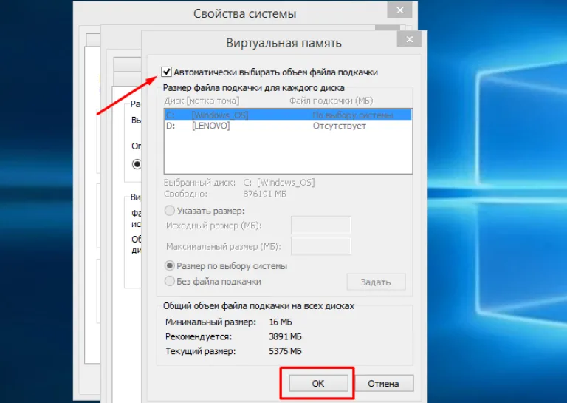Click the '876191 МБ' free space value
The height and width of the screenshot is (403, 567).
tap(265, 194)
